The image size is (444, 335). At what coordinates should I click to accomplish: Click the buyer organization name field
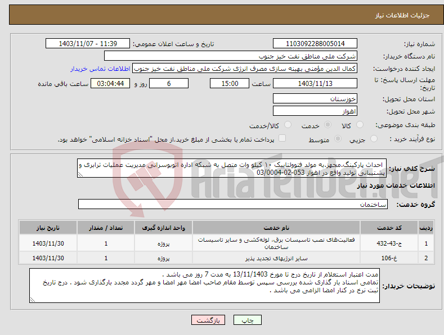(x=231, y=56)
